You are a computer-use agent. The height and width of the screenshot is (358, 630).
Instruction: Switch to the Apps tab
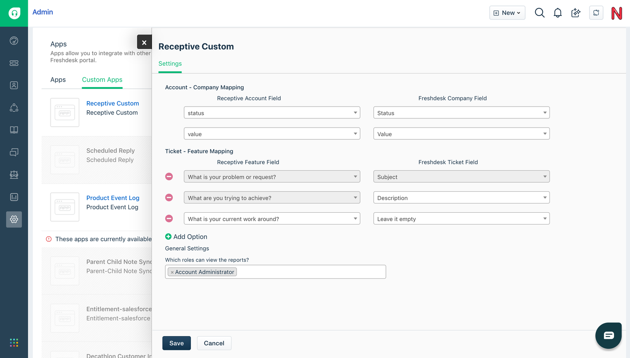tap(58, 80)
